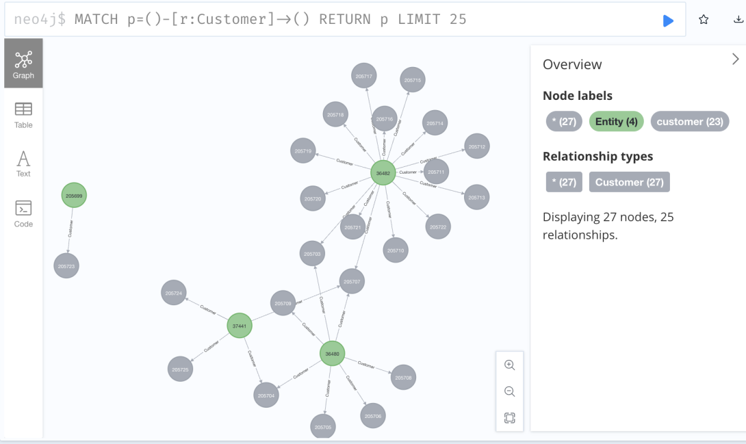The width and height of the screenshot is (746, 444).
Task: Select gray node 205720
Action: coord(313,198)
